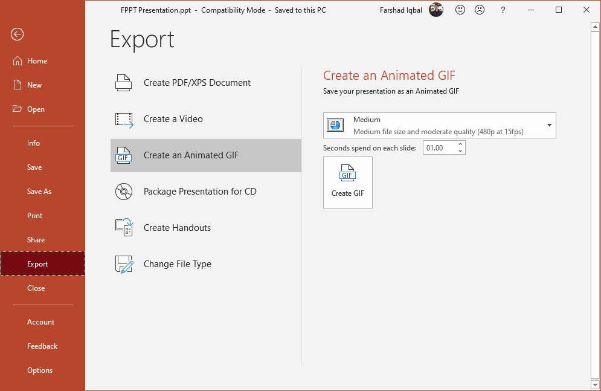
Task: Click the frowning face feedback icon
Action: pos(479,10)
